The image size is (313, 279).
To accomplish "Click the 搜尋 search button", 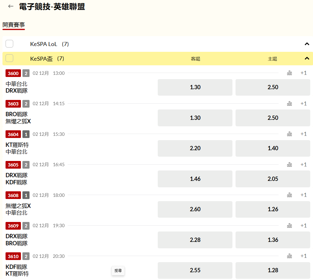I will click(118, 271).
